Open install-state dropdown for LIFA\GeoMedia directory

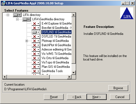pyautogui.click(x=27, y=19)
